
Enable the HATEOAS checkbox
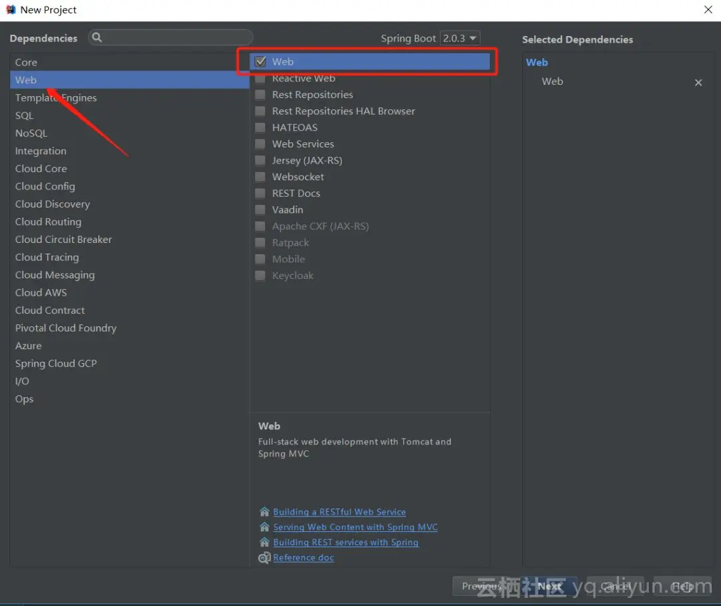pyautogui.click(x=260, y=127)
